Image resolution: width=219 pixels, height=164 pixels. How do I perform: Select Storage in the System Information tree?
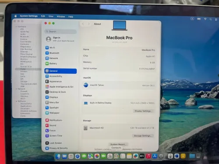[24, 81]
